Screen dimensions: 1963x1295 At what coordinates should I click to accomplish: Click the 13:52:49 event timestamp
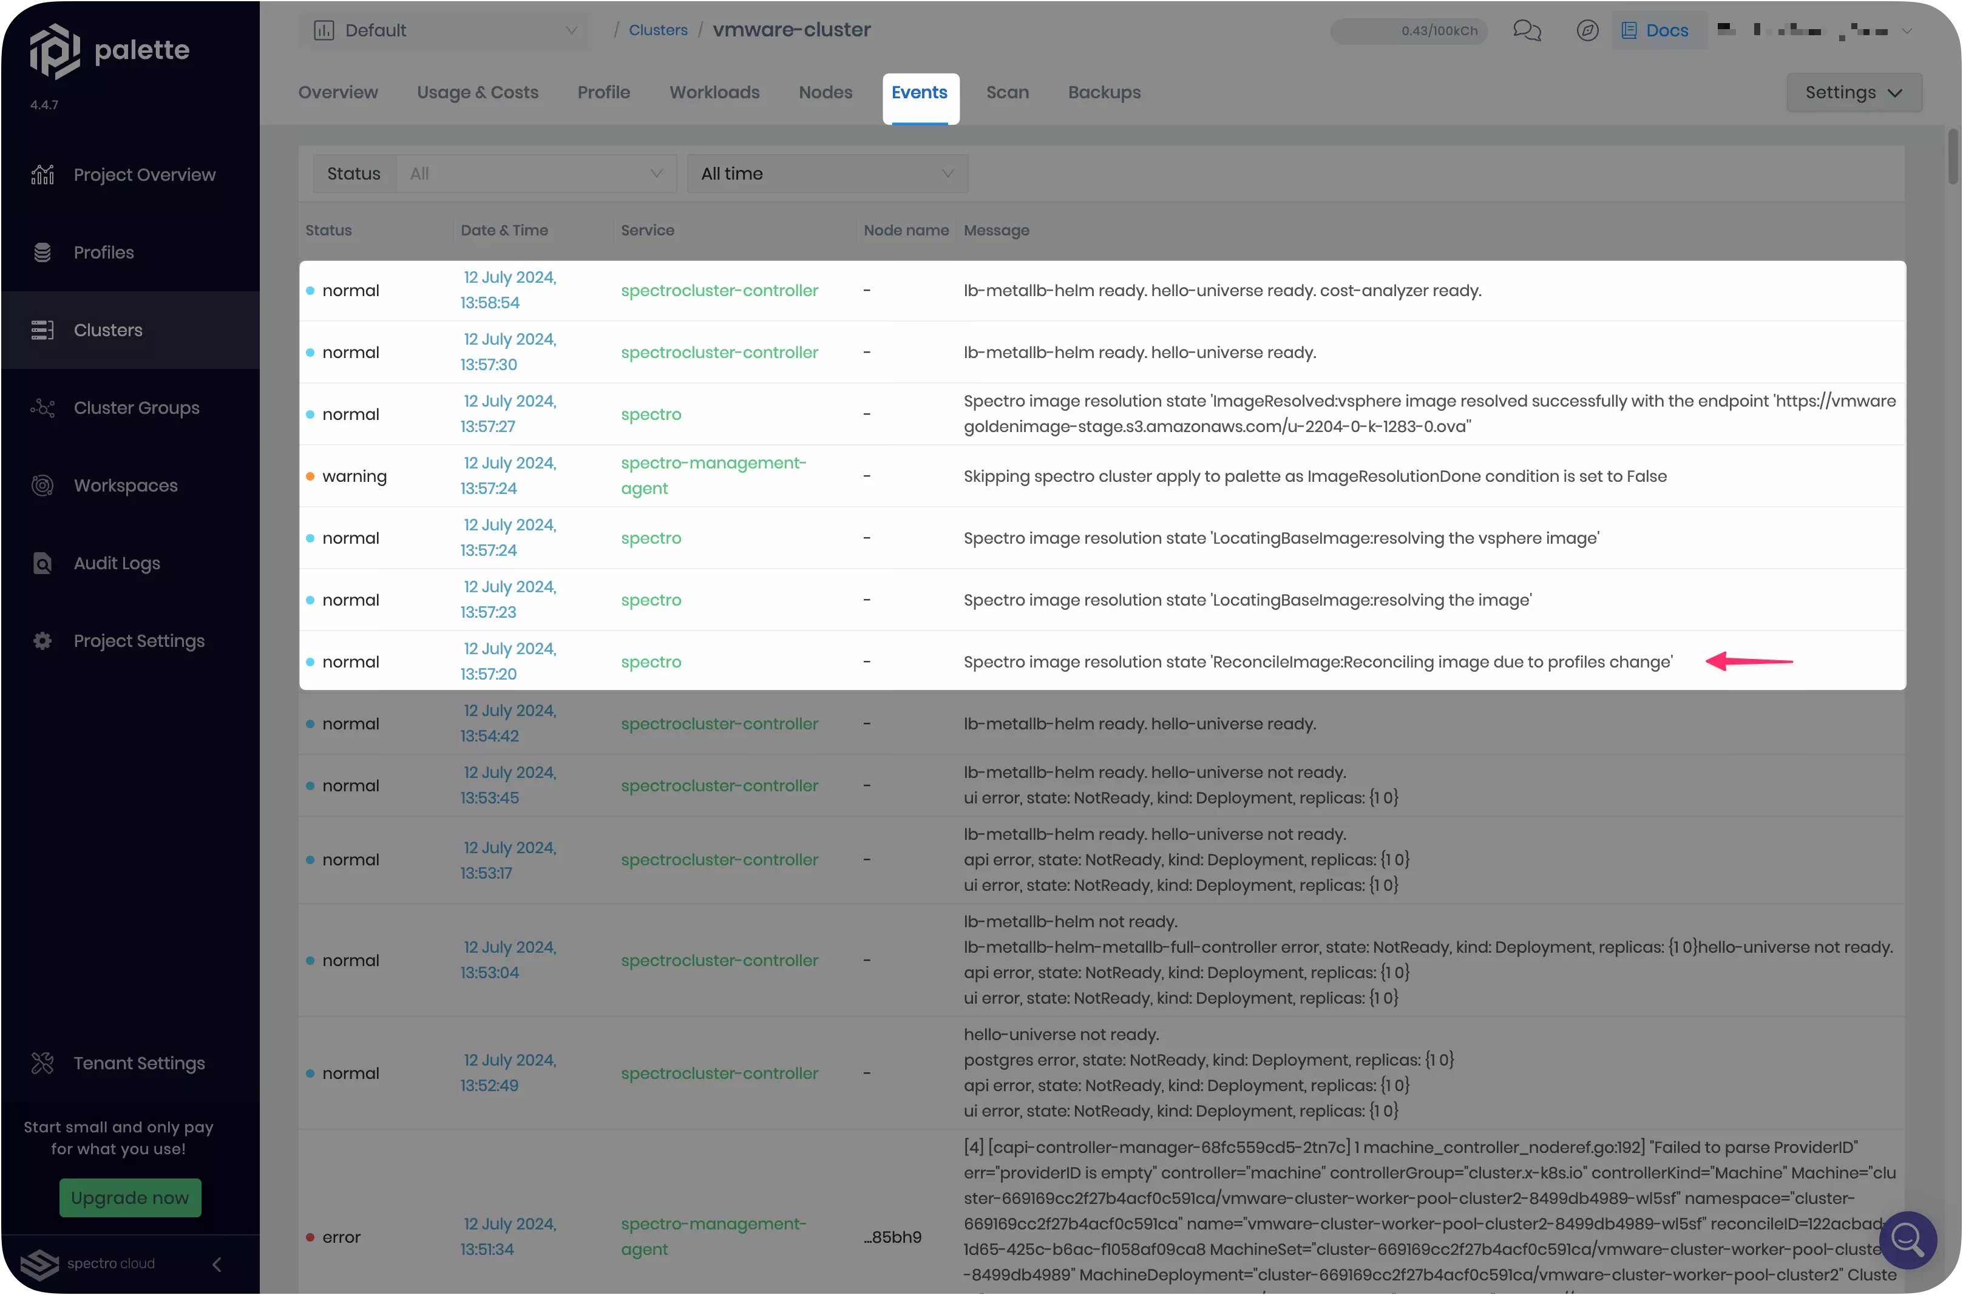click(x=509, y=1074)
